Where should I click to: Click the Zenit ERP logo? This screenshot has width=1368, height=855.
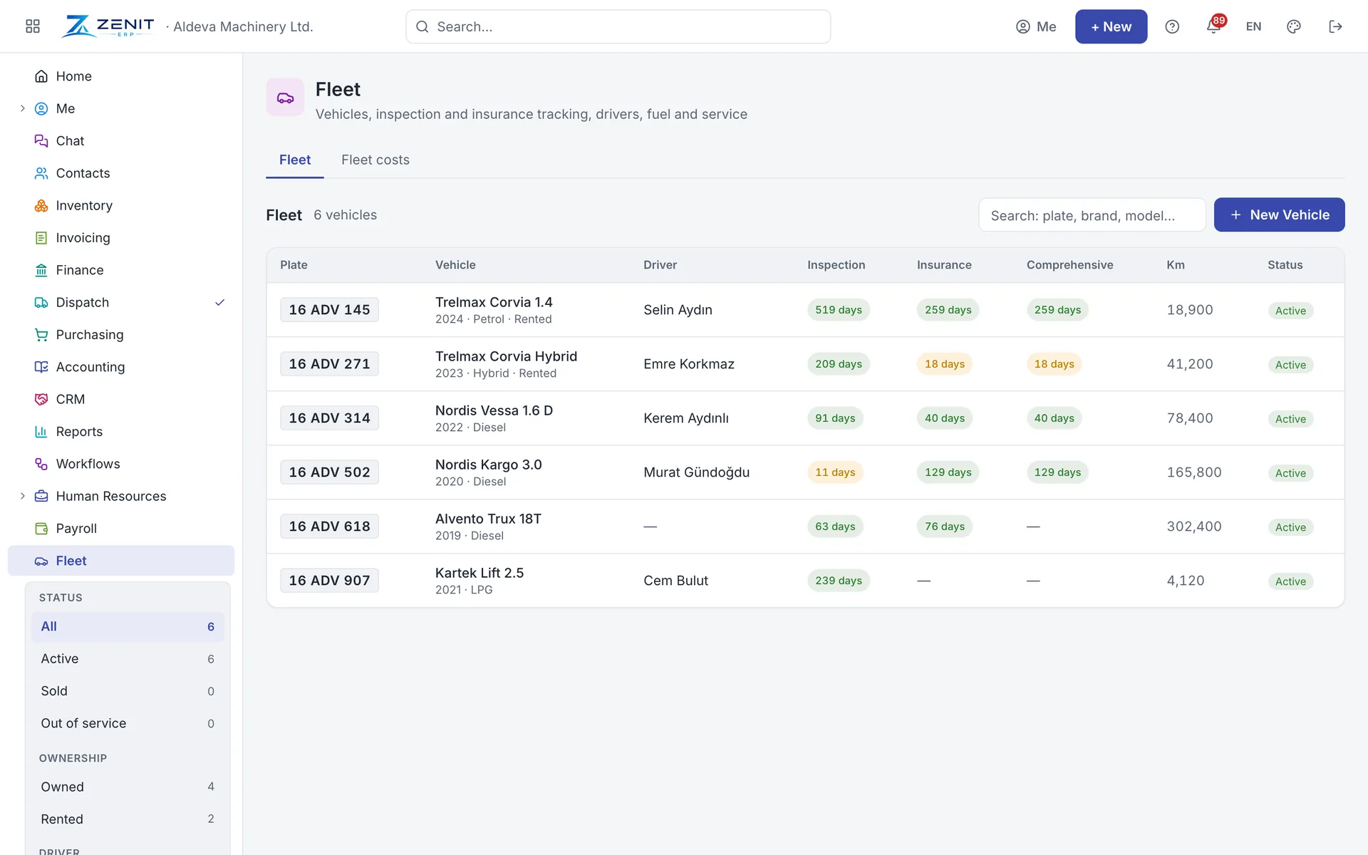(x=108, y=26)
